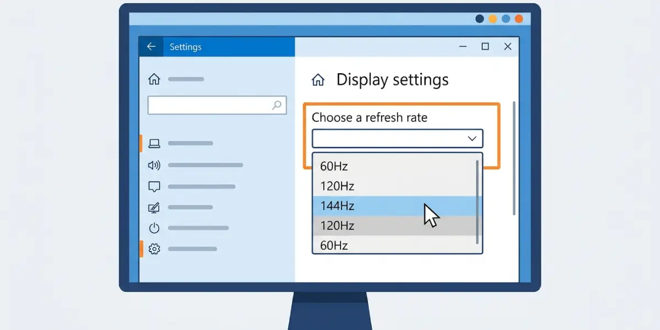Close the Settings window with X
The height and width of the screenshot is (330, 660).
coord(508,47)
